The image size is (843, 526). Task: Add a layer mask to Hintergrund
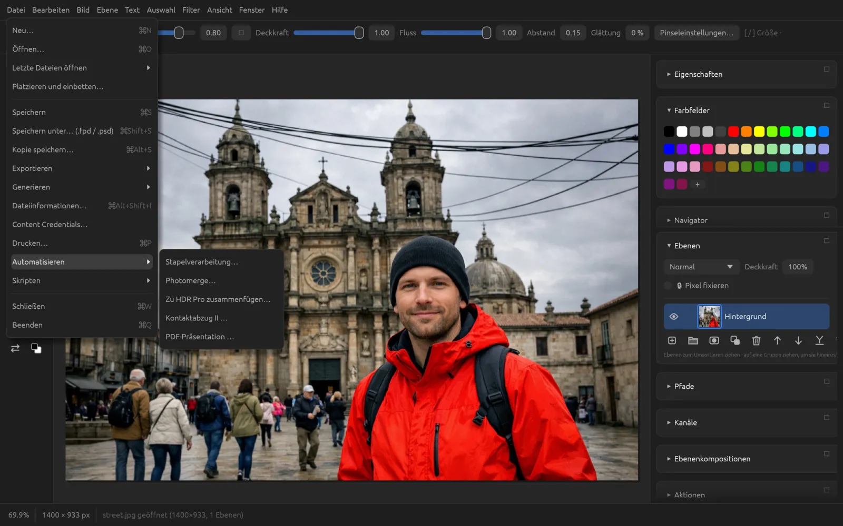click(x=714, y=341)
